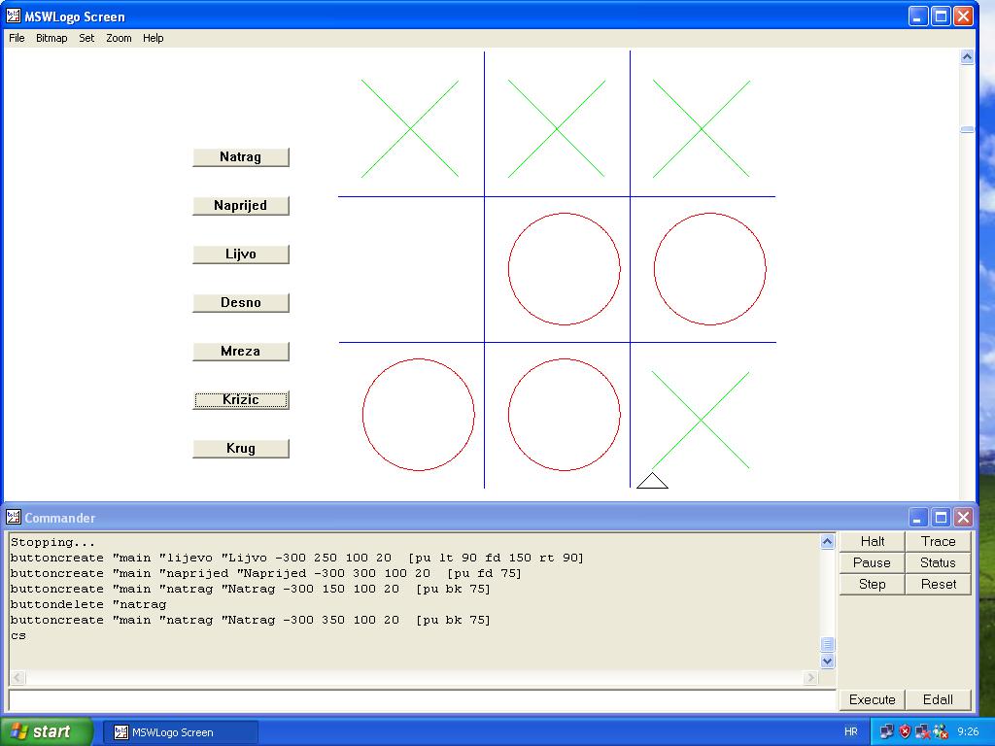The width and height of the screenshot is (995, 746).
Task: Open the Set menu
Action: (86, 38)
